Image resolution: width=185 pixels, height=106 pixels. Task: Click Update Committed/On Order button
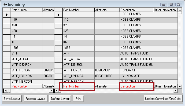[x=163, y=98]
